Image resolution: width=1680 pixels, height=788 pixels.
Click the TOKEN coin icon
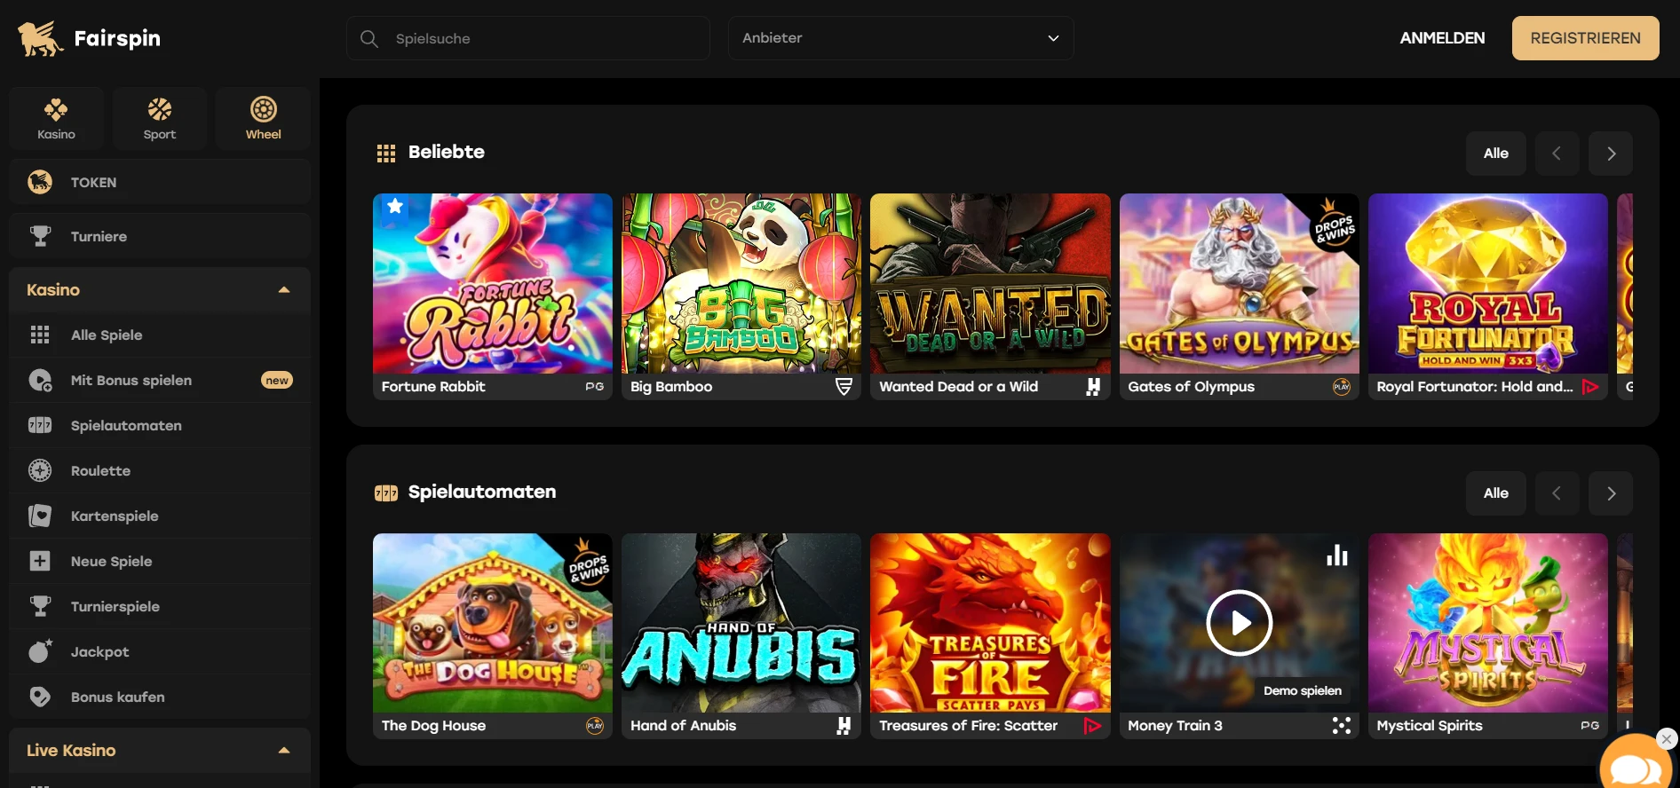tap(40, 182)
